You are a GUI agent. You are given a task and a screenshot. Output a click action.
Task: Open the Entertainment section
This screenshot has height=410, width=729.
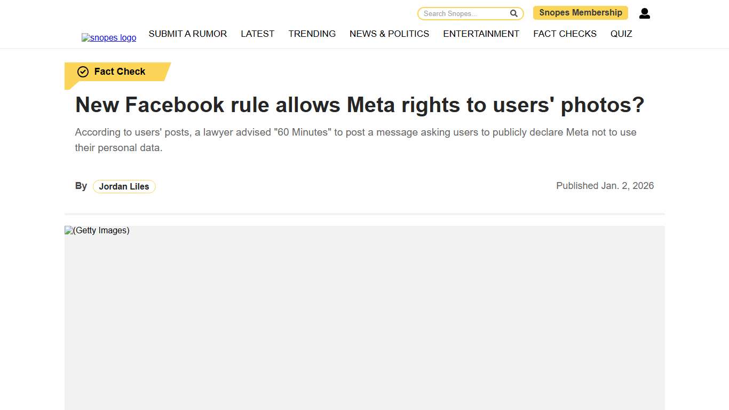(x=481, y=34)
